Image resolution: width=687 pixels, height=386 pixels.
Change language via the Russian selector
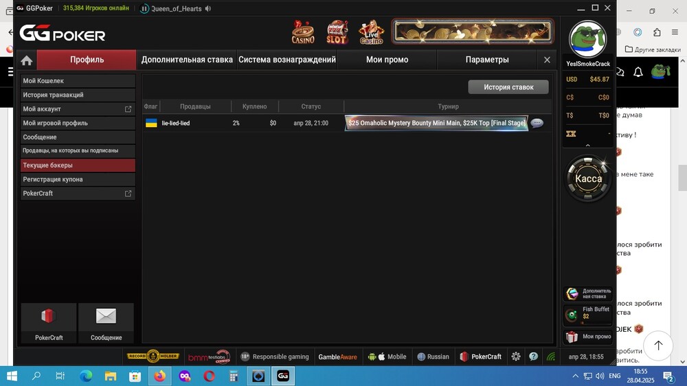coord(433,356)
